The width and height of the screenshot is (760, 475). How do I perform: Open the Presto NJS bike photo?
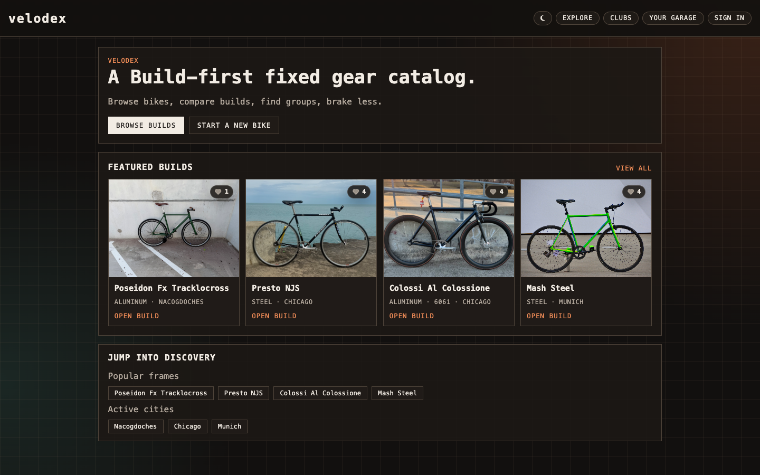coord(311,228)
